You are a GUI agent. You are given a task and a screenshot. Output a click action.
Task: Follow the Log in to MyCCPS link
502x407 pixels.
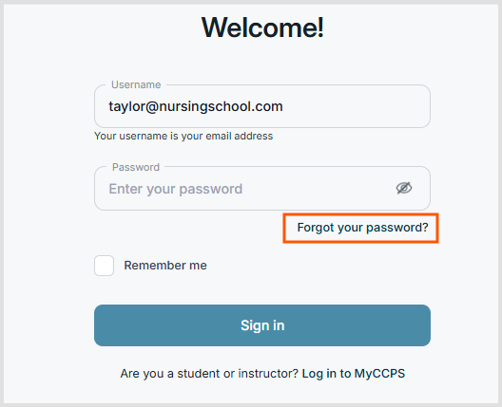click(354, 374)
